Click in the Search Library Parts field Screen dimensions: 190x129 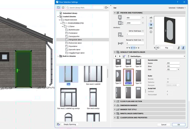coord(85,7)
